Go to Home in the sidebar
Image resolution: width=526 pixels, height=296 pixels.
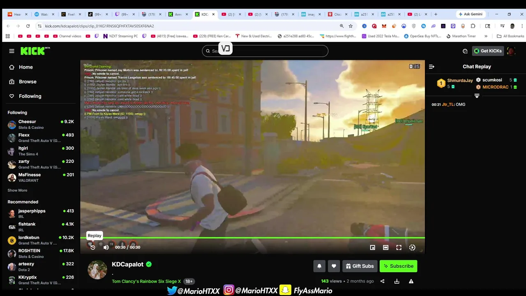(25, 67)
